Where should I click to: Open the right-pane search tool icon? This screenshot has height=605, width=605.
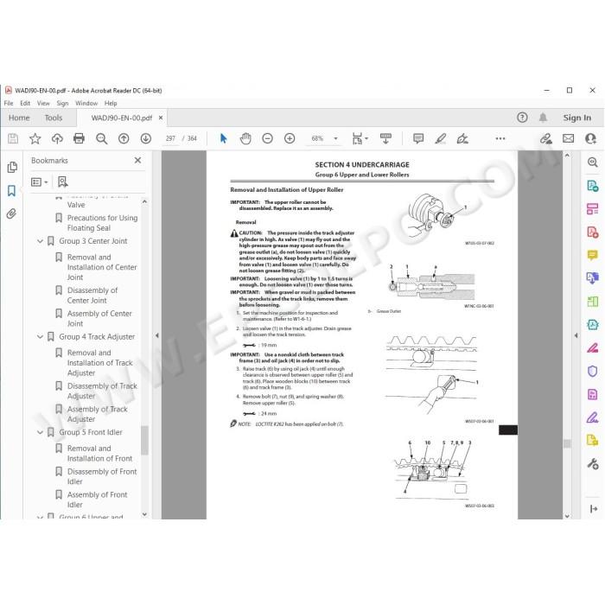(593, 162)
